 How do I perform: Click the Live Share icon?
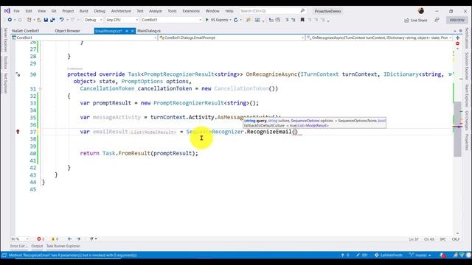coord(406,20)
